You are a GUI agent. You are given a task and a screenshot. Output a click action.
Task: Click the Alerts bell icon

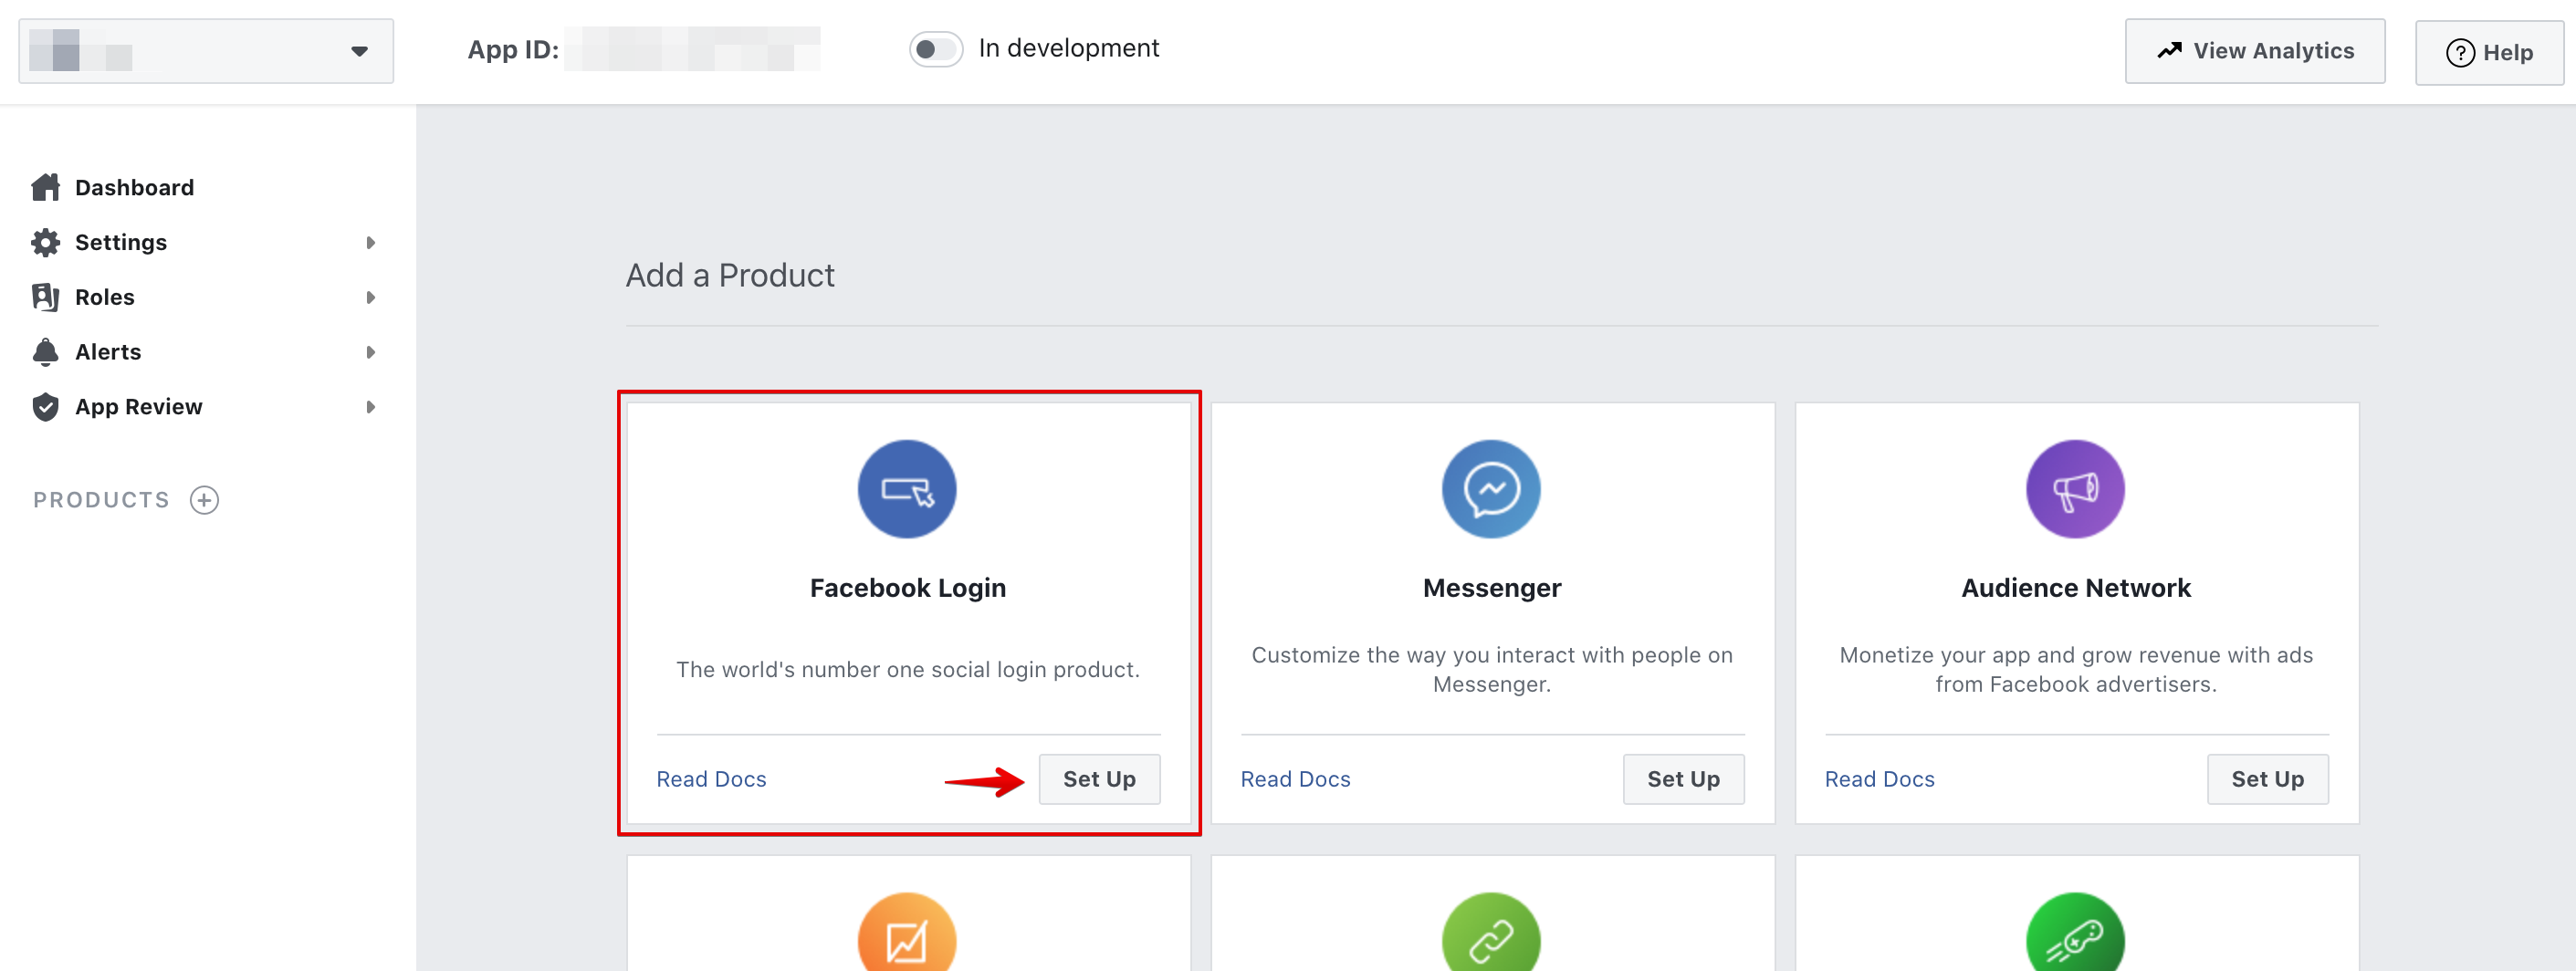(45, 352)
